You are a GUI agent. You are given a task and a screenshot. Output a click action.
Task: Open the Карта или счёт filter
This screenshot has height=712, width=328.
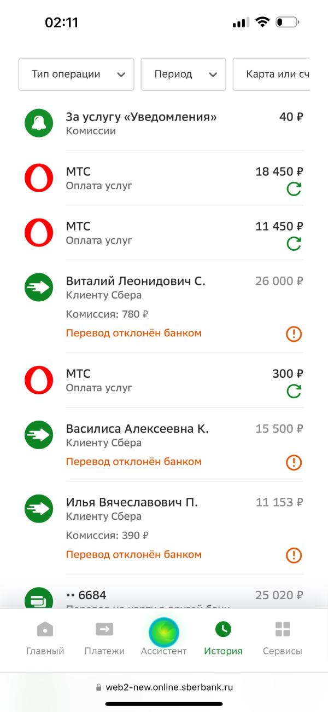272,74
